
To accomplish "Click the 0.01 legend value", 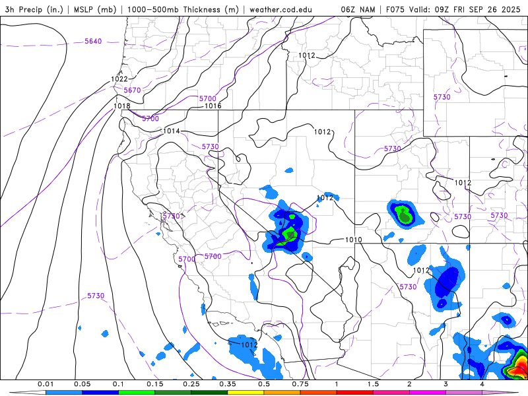I will coord(46,384).
